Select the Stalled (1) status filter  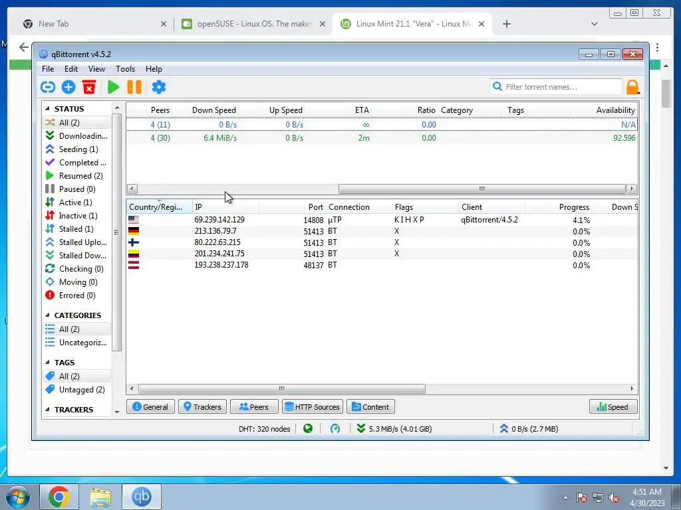point(77,229)
